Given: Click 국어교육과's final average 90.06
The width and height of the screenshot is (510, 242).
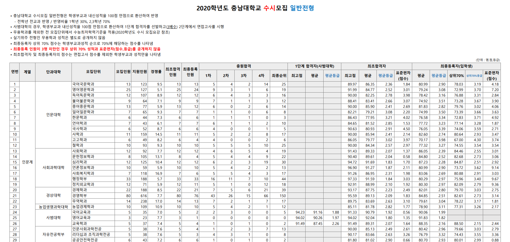Looking at the screenshot, I should [x=423, y=212].
